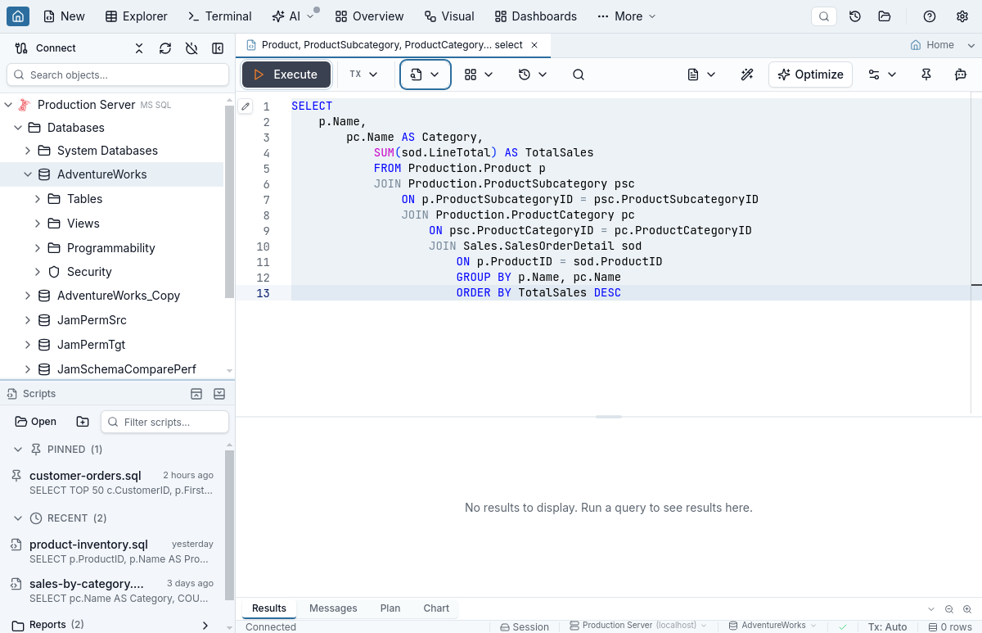
Task: Open the Home tab list dropdown arrow
Action: tap(971, 45)
